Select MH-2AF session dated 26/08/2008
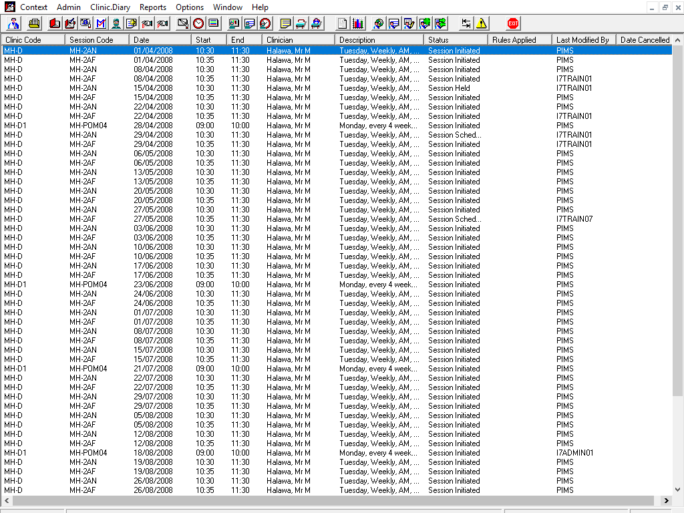 pos(337,490)
